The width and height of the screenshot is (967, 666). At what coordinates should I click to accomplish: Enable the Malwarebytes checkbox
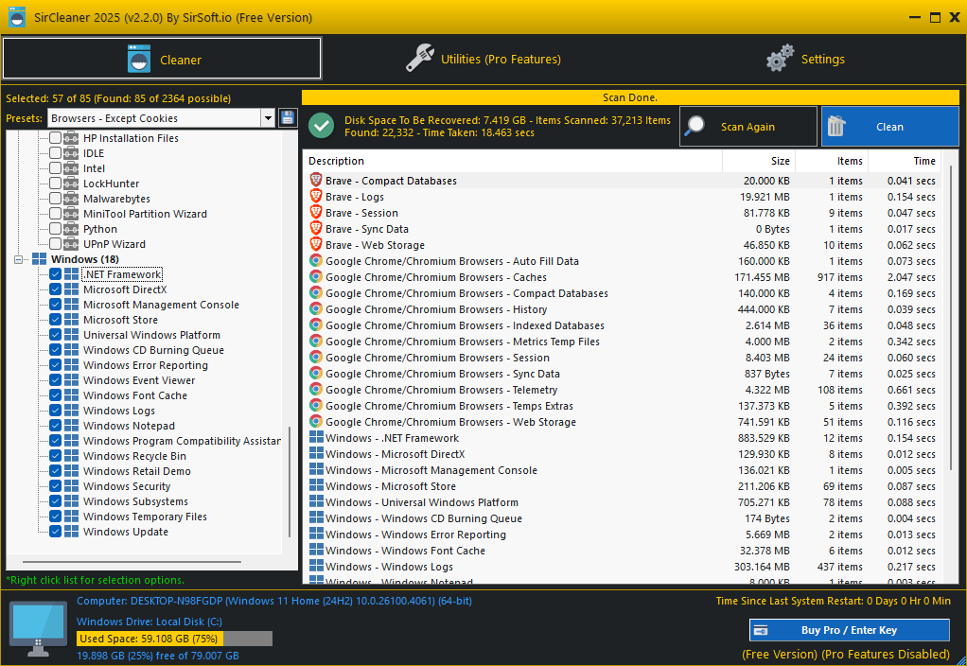[x=56, y=199]
